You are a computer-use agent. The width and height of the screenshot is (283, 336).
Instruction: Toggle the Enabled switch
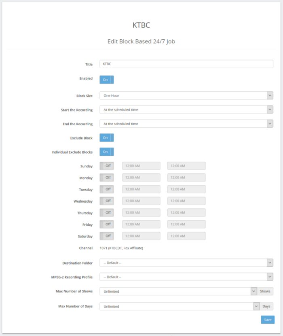coord(107,80)
